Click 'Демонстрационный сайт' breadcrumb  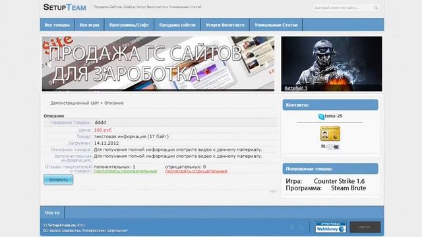(75, 103)
